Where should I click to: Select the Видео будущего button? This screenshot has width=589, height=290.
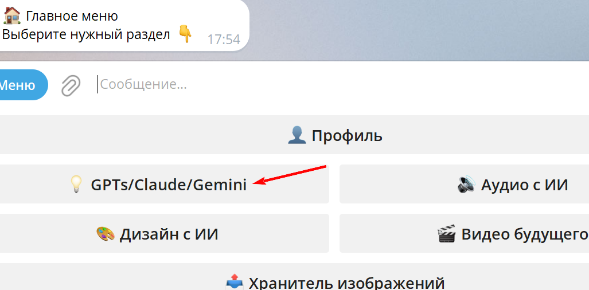pyautogui.click(x=465, y=233)
